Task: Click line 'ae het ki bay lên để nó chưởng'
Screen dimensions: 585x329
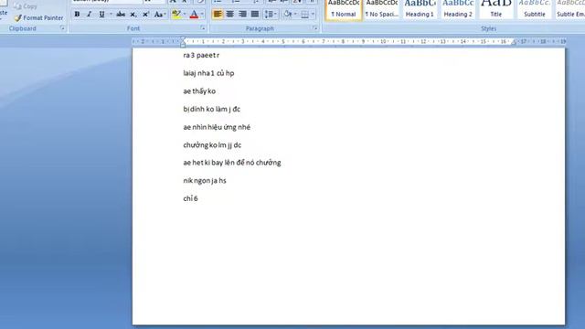Action: click(231, 163)
